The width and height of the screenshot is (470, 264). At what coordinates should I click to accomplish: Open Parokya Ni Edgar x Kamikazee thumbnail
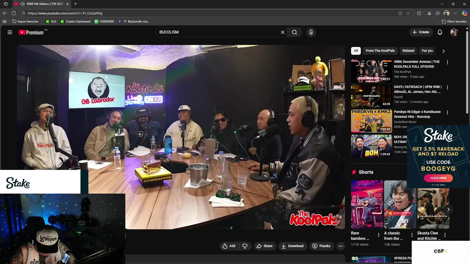[x=371, y=121]
